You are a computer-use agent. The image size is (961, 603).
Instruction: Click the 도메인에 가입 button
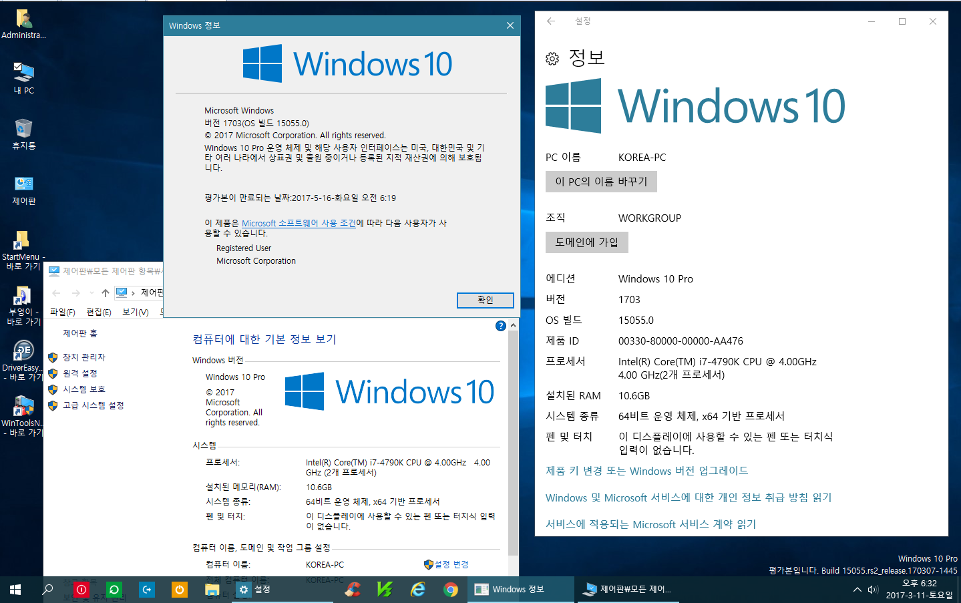[x=586, y=242]
